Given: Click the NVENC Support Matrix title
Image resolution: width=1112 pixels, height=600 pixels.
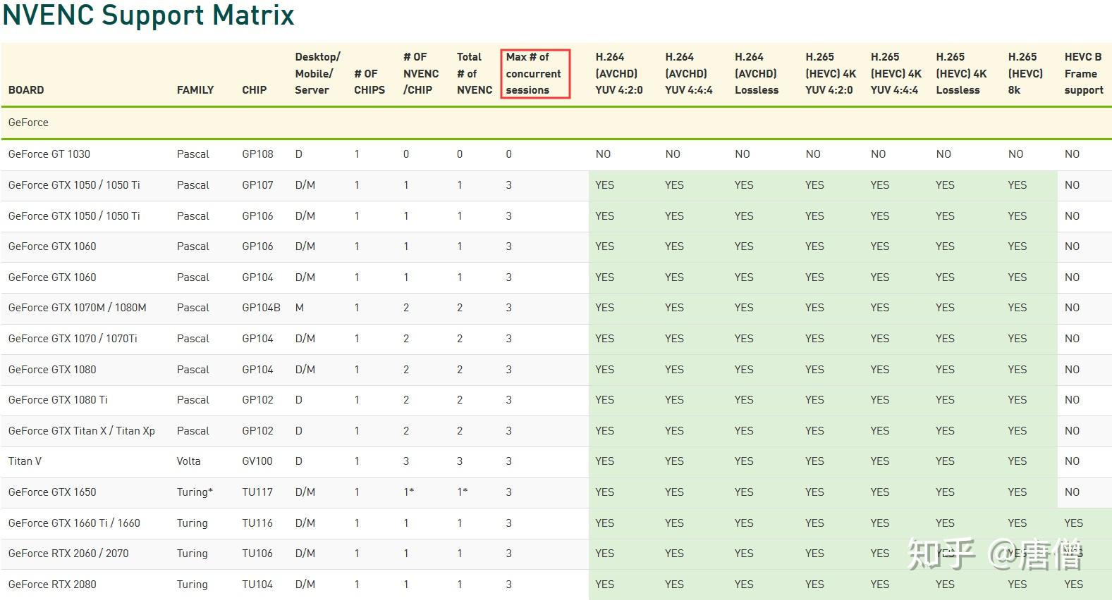Looking at the screenshot, I should coord(148,15).
